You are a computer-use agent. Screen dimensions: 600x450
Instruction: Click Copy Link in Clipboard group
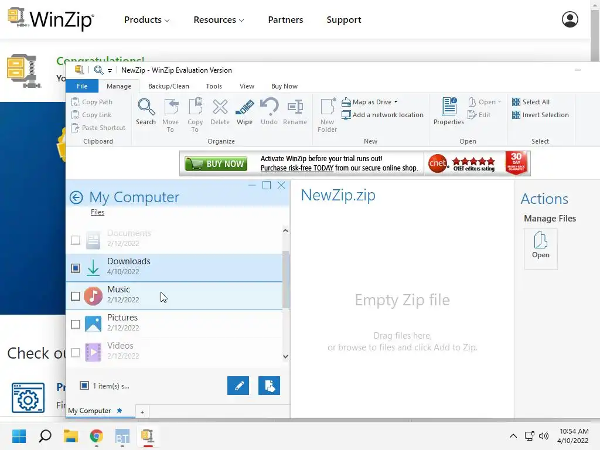(92, 115)
